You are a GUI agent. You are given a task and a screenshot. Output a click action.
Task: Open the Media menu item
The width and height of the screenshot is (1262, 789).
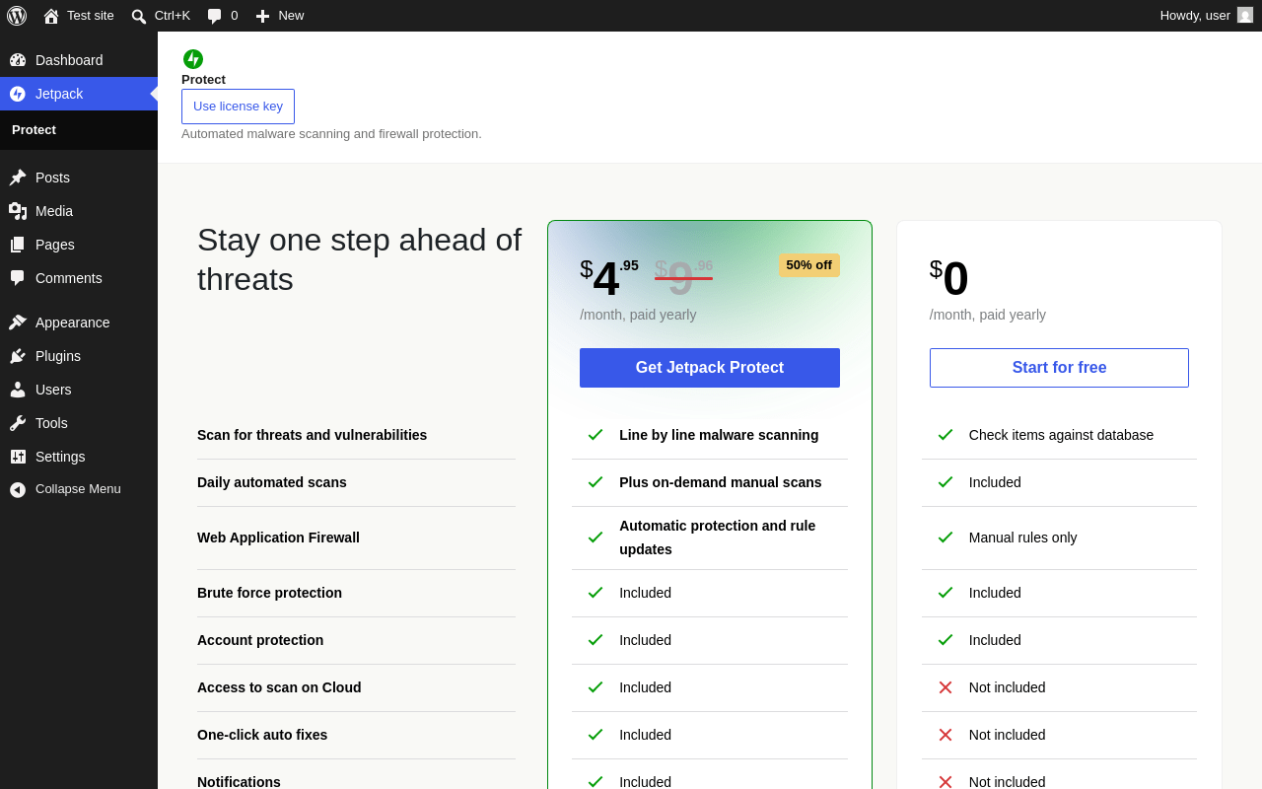click(x=79, y=211)
